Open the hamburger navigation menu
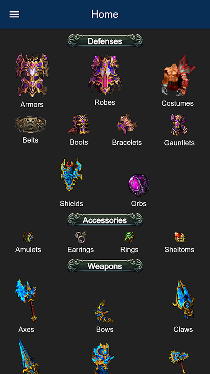 (x=14, y=14)
